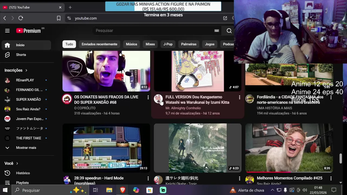
Task: Select the J-Pop filter chip
Action: 168,44
